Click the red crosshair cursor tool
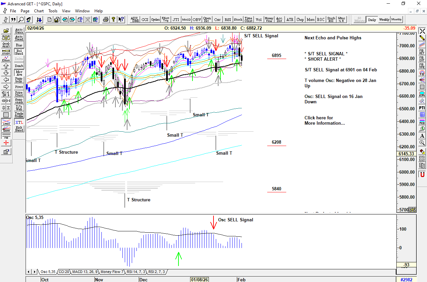The height and width of the screenshot is (282, 427). pos(6,143)
